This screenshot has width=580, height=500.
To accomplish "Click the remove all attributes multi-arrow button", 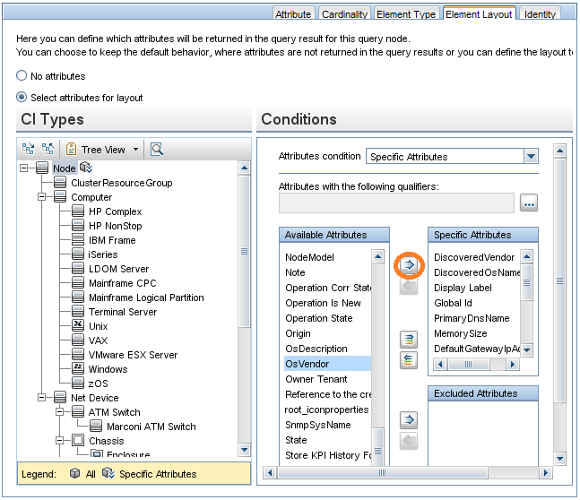I will click(x=408, y=359).
